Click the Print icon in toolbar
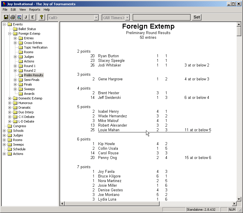 (12, 17)
